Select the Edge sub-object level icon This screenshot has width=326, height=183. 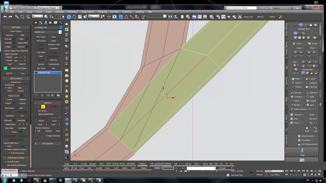tap(43, 107)
